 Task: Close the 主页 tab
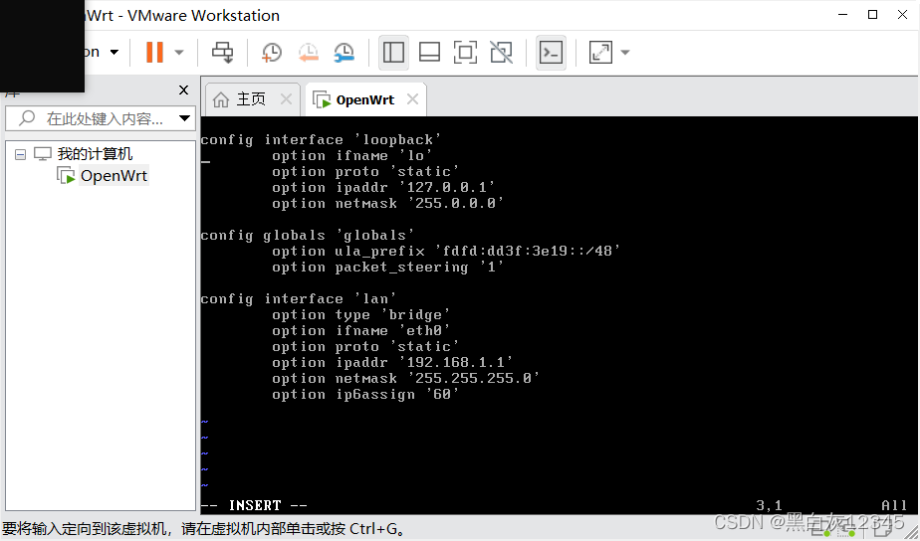tap(286, 99)
